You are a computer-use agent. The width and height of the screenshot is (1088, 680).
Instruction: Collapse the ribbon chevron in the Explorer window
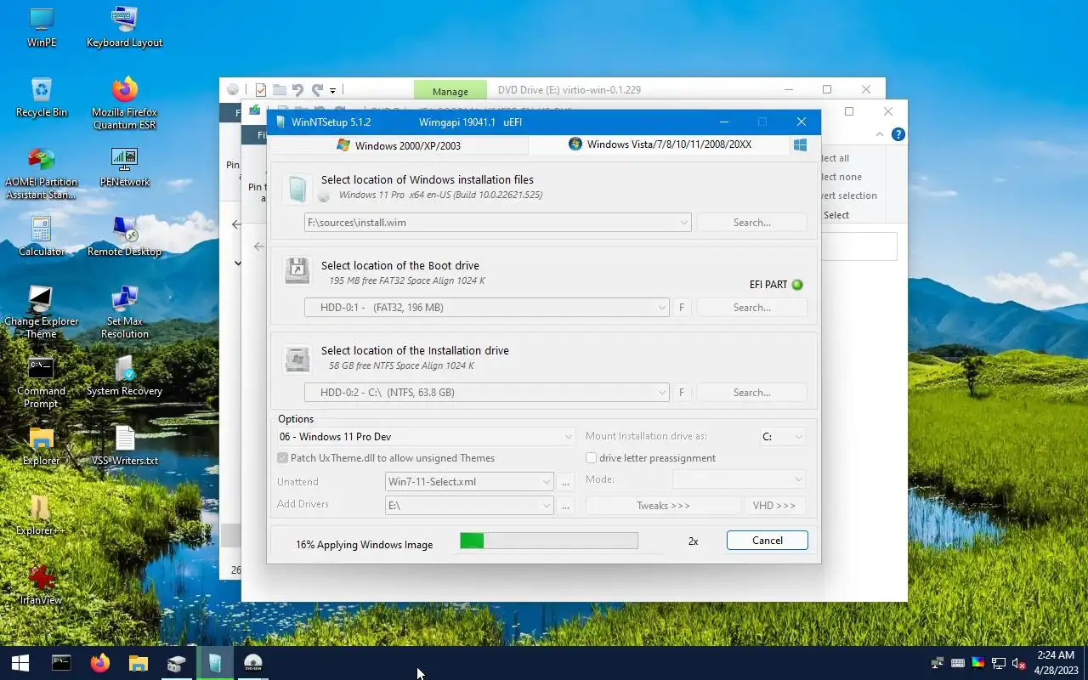[880, 134]
